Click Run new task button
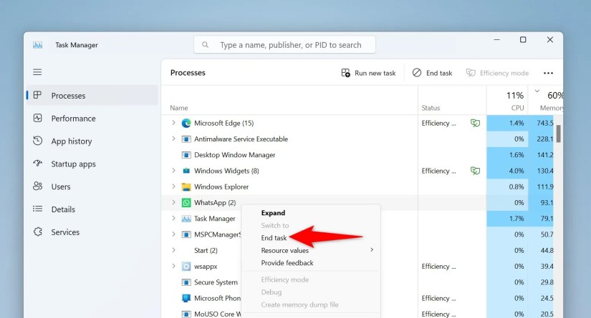 click(x=368, y=73)
